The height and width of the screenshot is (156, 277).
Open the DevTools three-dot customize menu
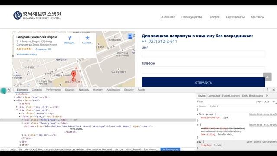(267, 90)
